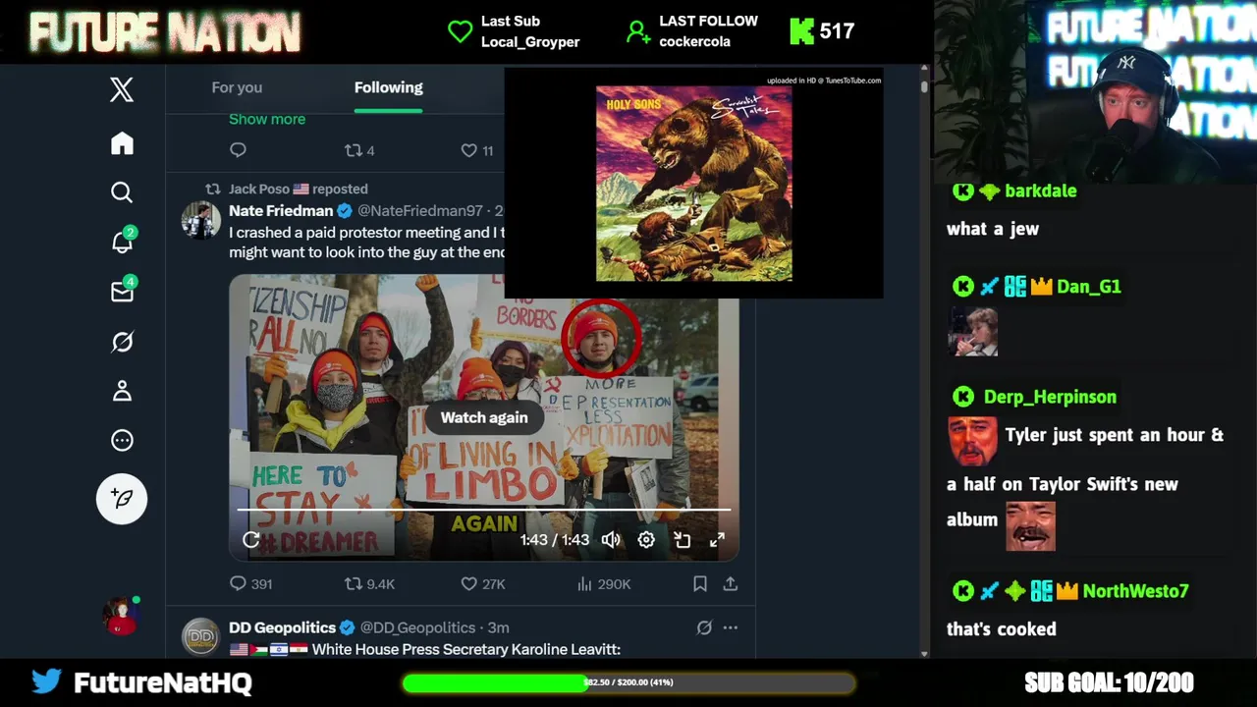Click the Holy Sons album cover overlay
1257x707 pixels.
(x=694, y=184)
